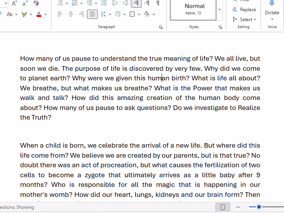Image resolution: width=284 pixels, height=213 pixels.
Task: Open line spacing options dropdown
Action: click(110, 15)
